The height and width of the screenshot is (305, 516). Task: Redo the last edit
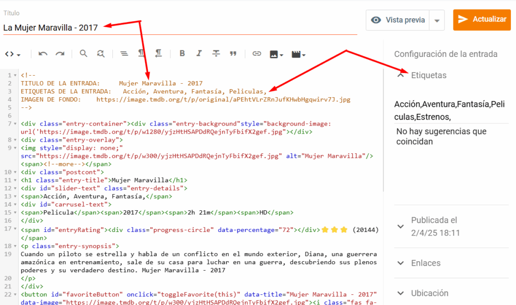click(60, 53)
